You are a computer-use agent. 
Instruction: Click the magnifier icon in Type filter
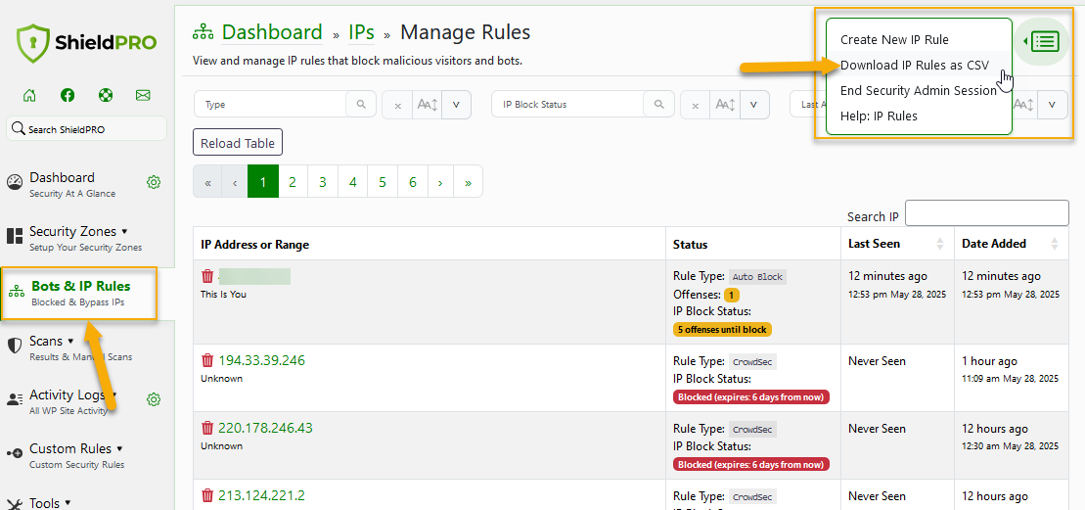tap(361, 105)
